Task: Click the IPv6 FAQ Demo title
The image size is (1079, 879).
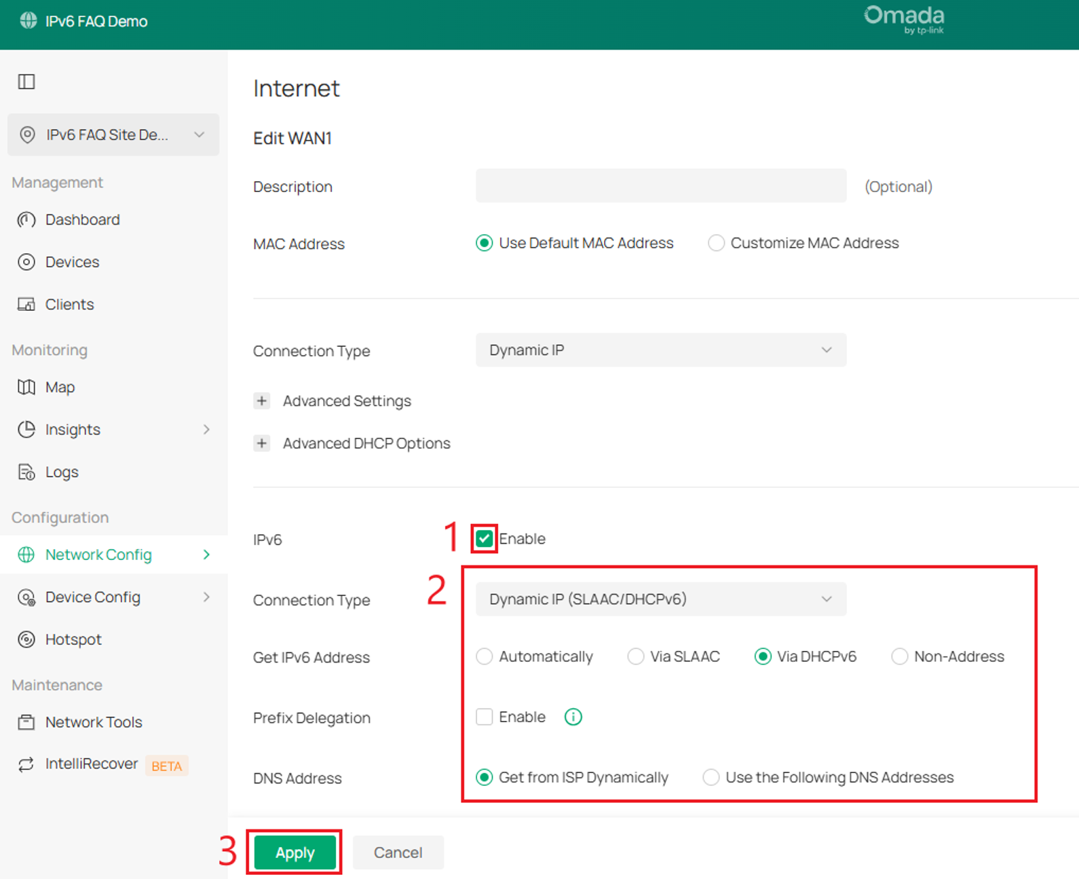Action: point(96,21)
